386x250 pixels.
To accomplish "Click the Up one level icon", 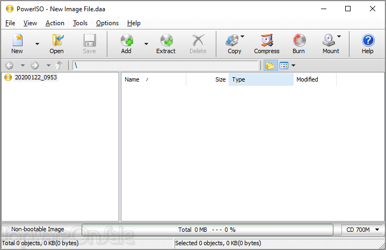I will pos(59,65).
